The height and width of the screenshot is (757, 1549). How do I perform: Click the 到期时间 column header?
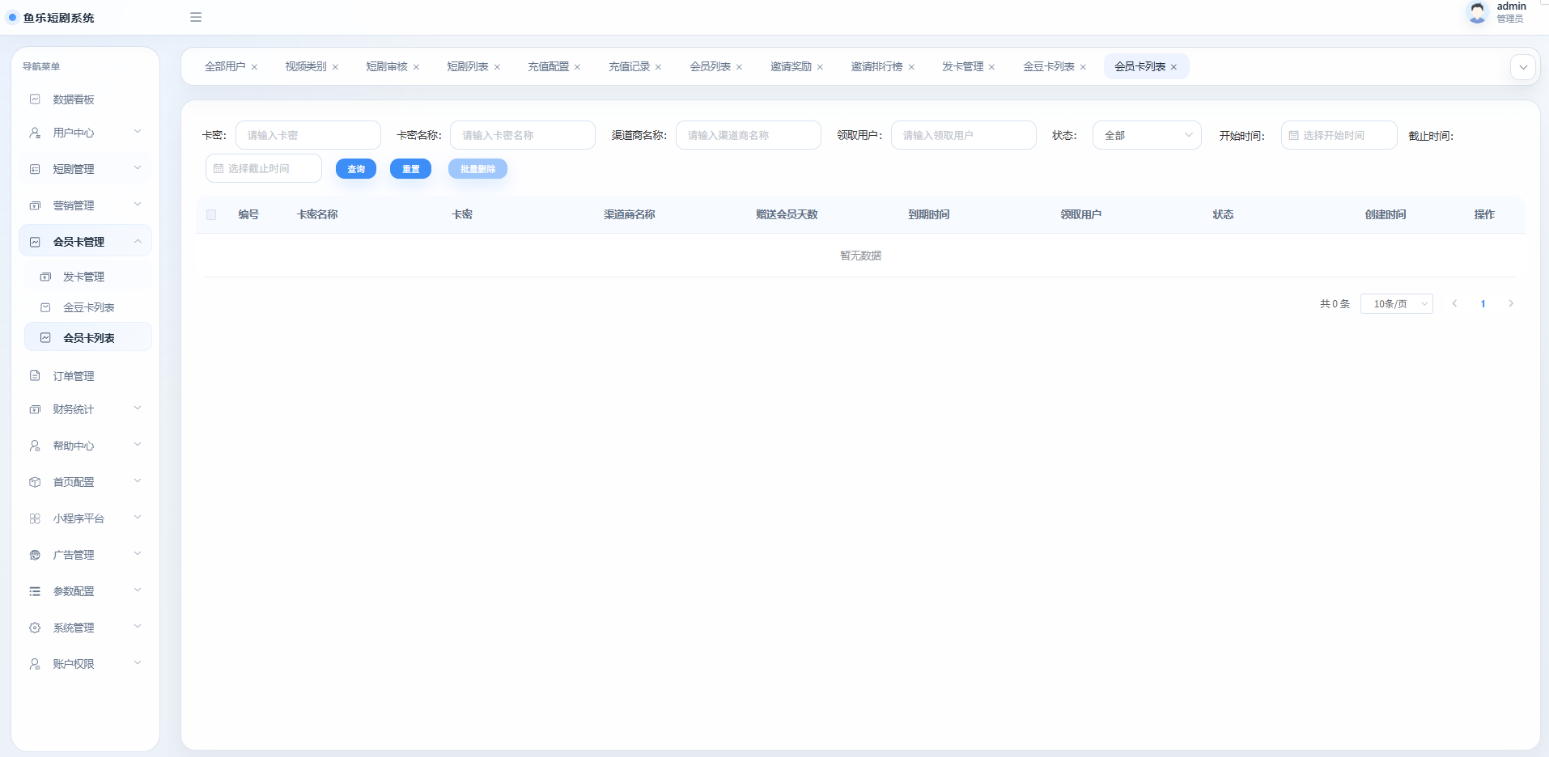(928, 214)
